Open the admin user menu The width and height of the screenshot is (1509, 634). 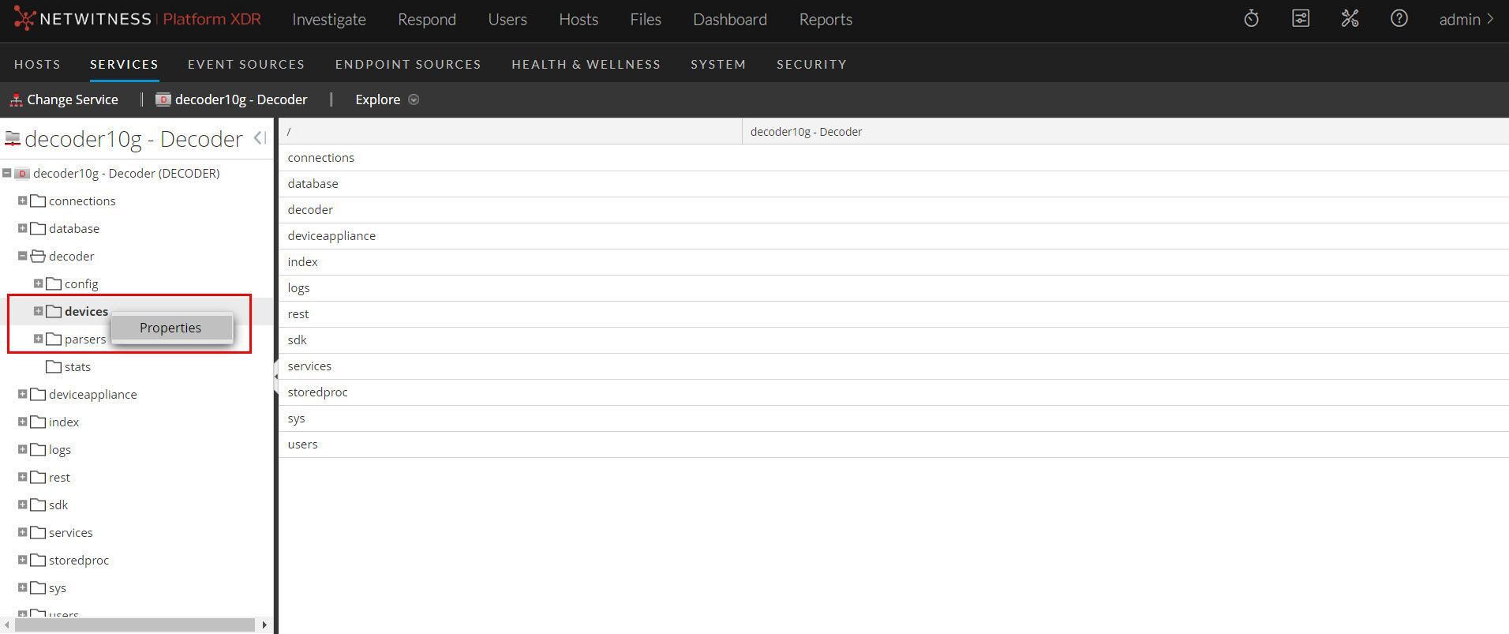(1466, 19)
